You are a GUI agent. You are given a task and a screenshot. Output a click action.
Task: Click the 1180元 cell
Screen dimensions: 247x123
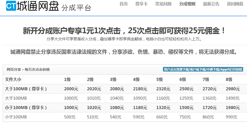click(140, 108)
